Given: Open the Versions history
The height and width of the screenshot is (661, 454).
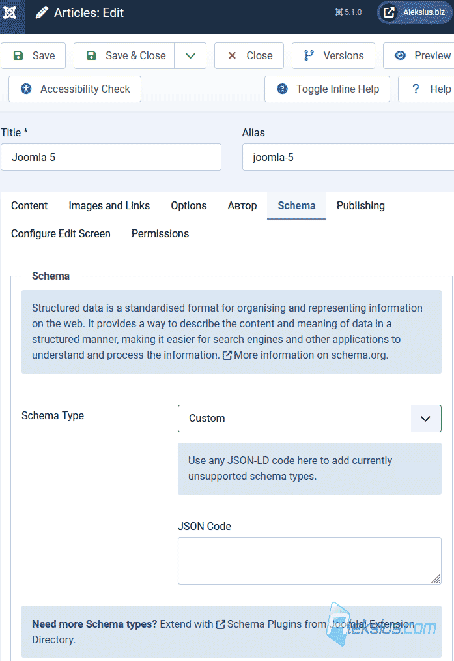Looking at the screenshot, I should pyautogui.click(x=333, y=55).
